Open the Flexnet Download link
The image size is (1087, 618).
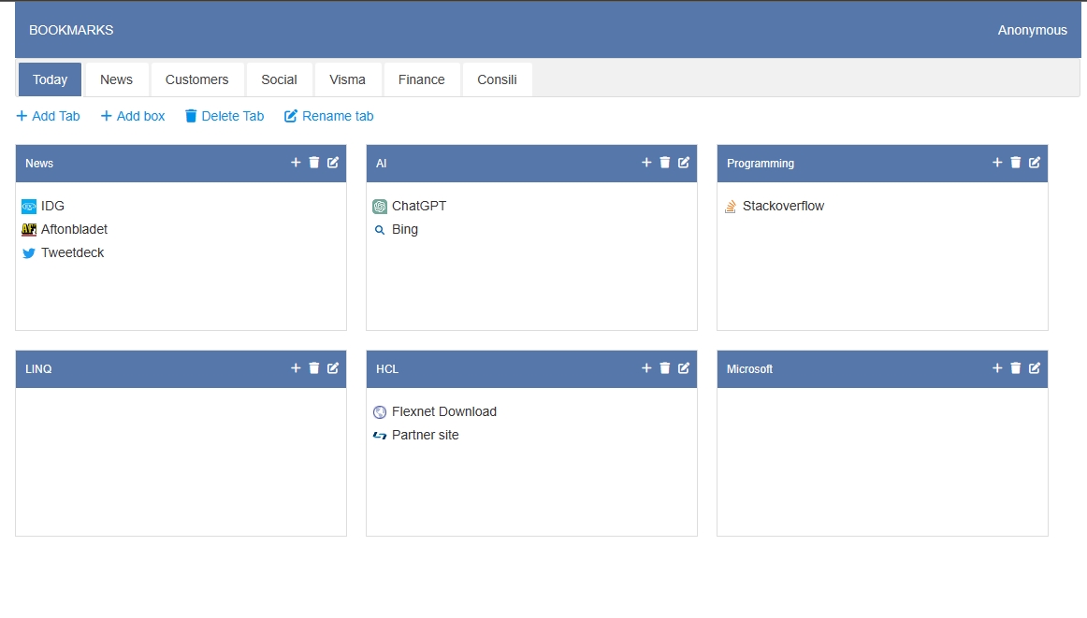coord(444,411)
